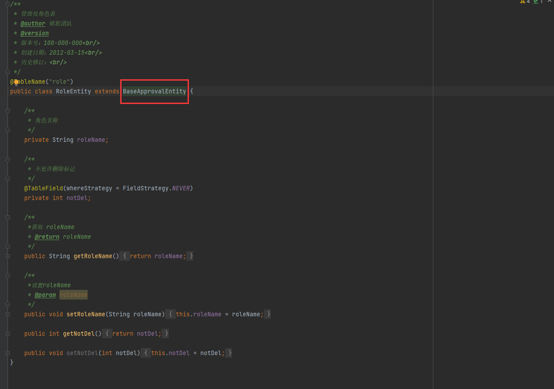Click the highlighted roleName in @param
Viewport: 554px width, 389px height.
pos(74,295)
